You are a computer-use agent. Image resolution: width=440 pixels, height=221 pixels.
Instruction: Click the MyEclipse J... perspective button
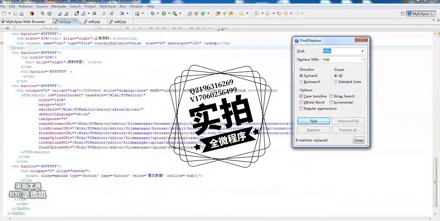(x=421, y=14)
